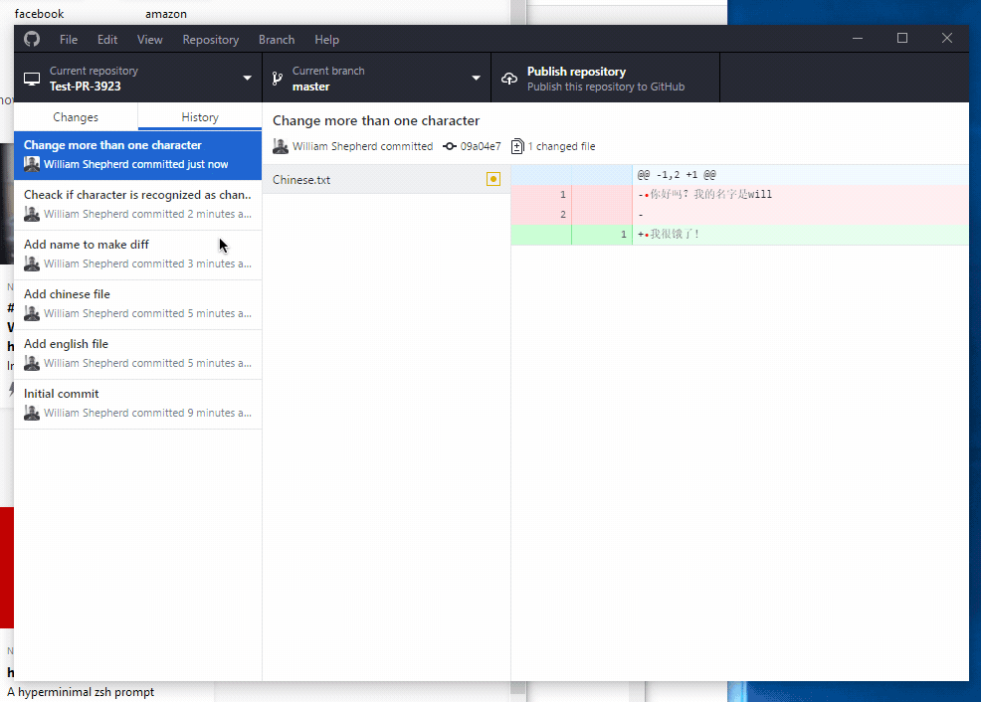Click the commit SHA icon showing 09a04e7

(452, 146)
